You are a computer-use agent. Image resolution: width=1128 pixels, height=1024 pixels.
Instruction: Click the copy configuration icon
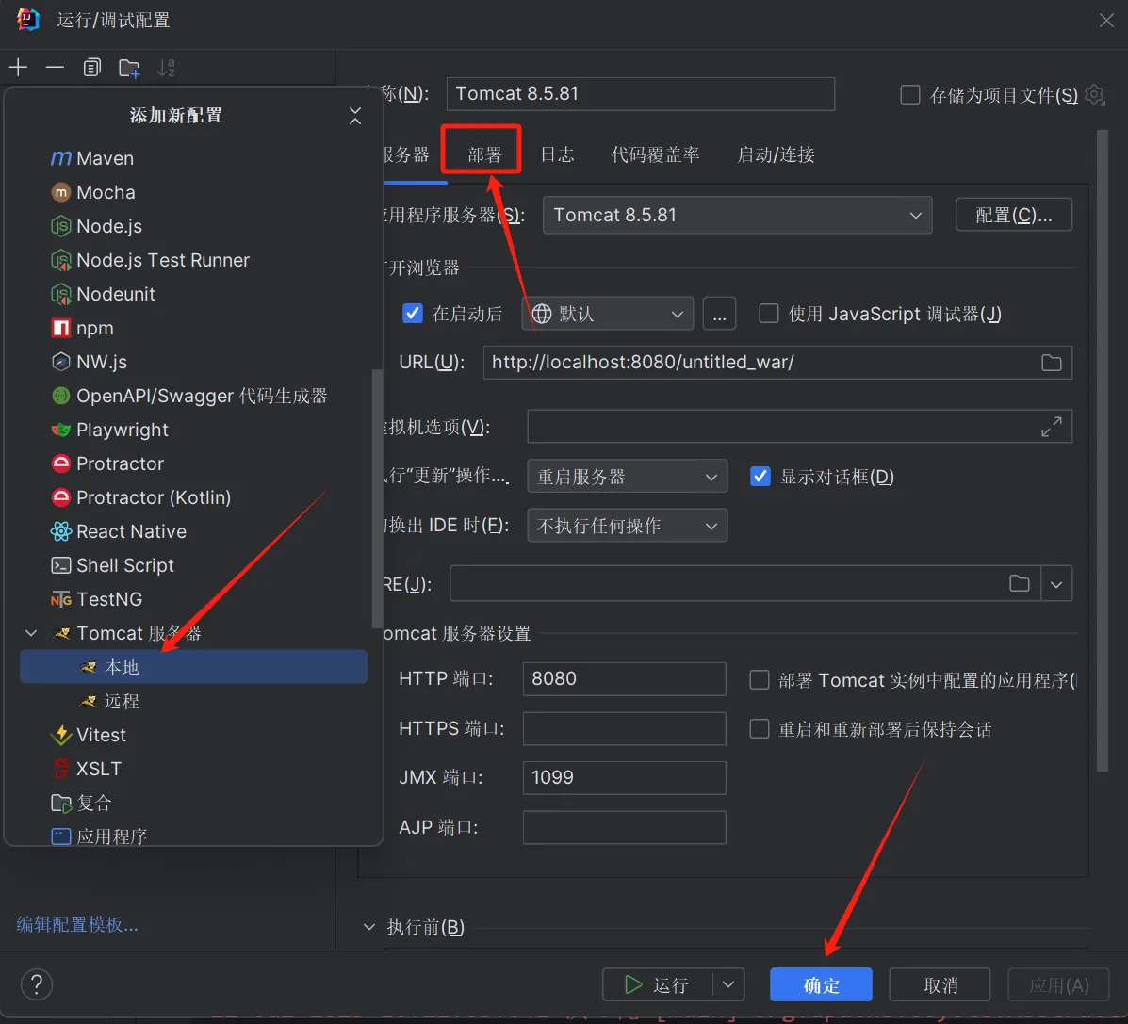pyautogui.click(x=91, y=68)
